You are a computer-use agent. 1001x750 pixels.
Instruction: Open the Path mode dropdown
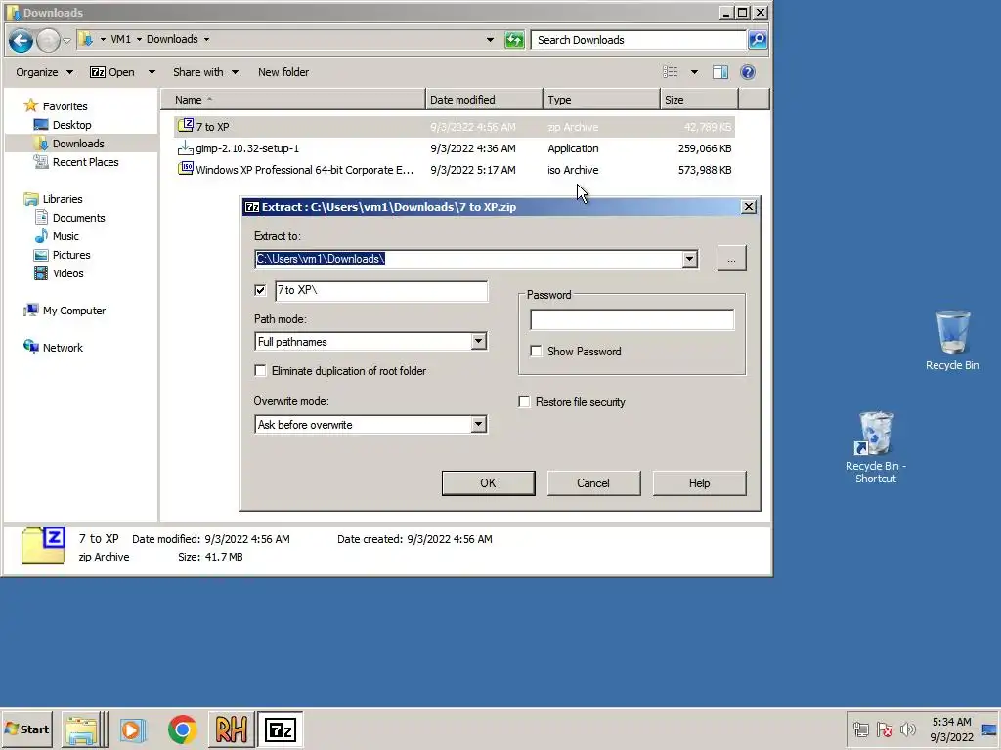(x=478, y=341)
